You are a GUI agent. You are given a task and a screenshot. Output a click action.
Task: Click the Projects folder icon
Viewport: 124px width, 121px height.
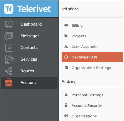pos(66,36)
